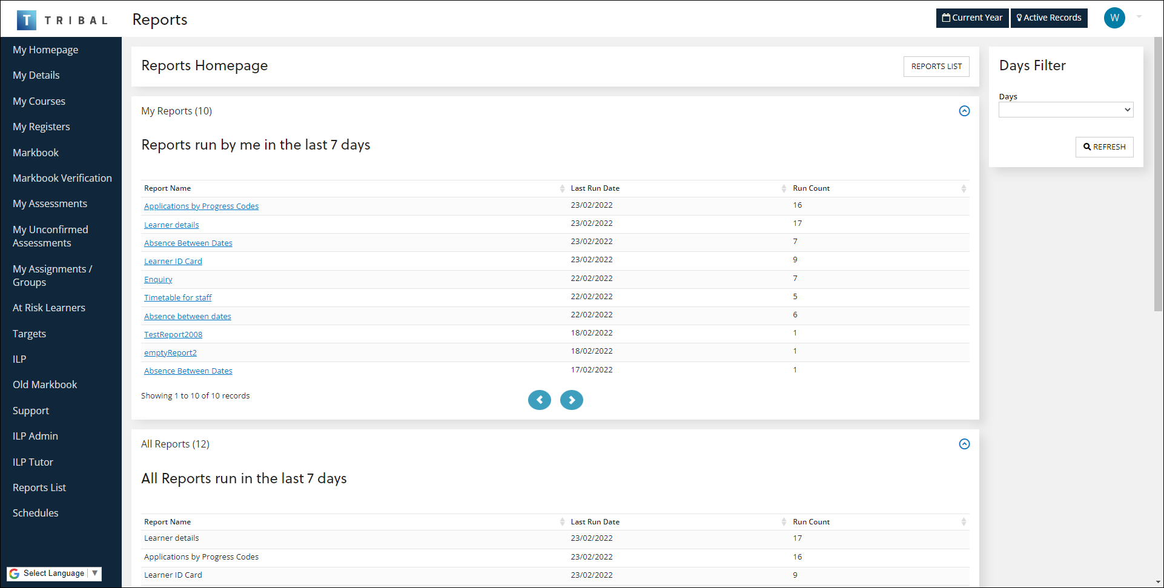This screenshot has width=1164, height=588.
Task: Collapse the My Reports section
Action: tap(964, 111)
